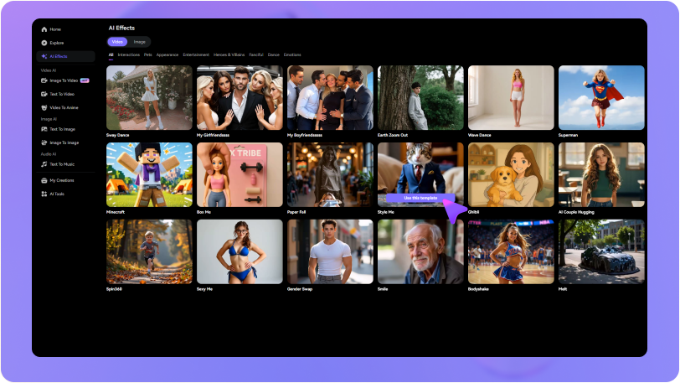Select the AI Effects sparkle icon
The height and width of the screenshot is (383, 680).
(x=44, y=56)
